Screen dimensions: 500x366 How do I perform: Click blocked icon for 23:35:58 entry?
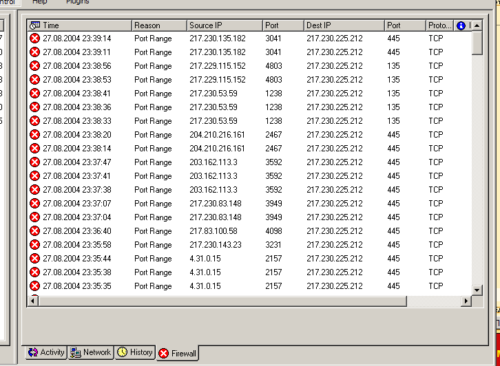point(34,245)
